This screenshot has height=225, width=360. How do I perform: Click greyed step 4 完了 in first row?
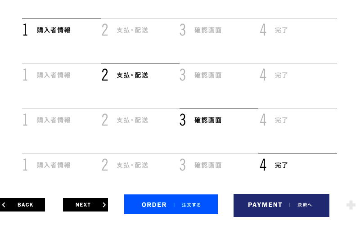(x=274, y=30)
